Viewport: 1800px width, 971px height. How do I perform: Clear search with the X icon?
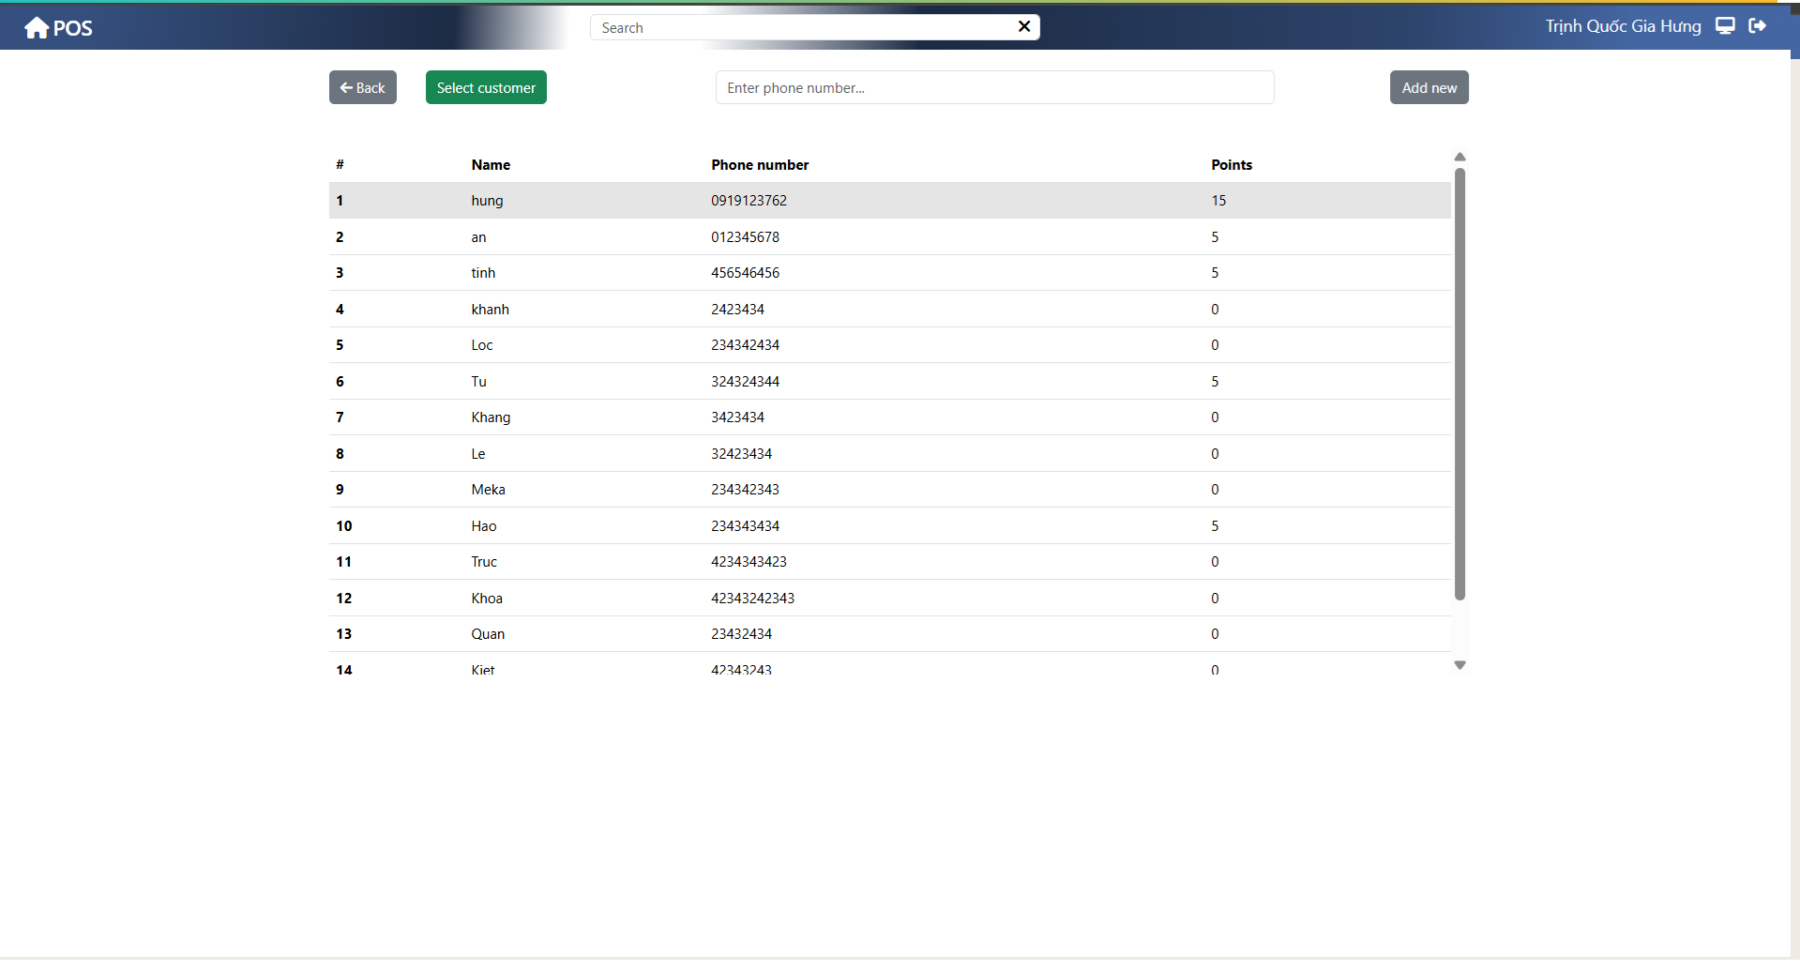1024,26
